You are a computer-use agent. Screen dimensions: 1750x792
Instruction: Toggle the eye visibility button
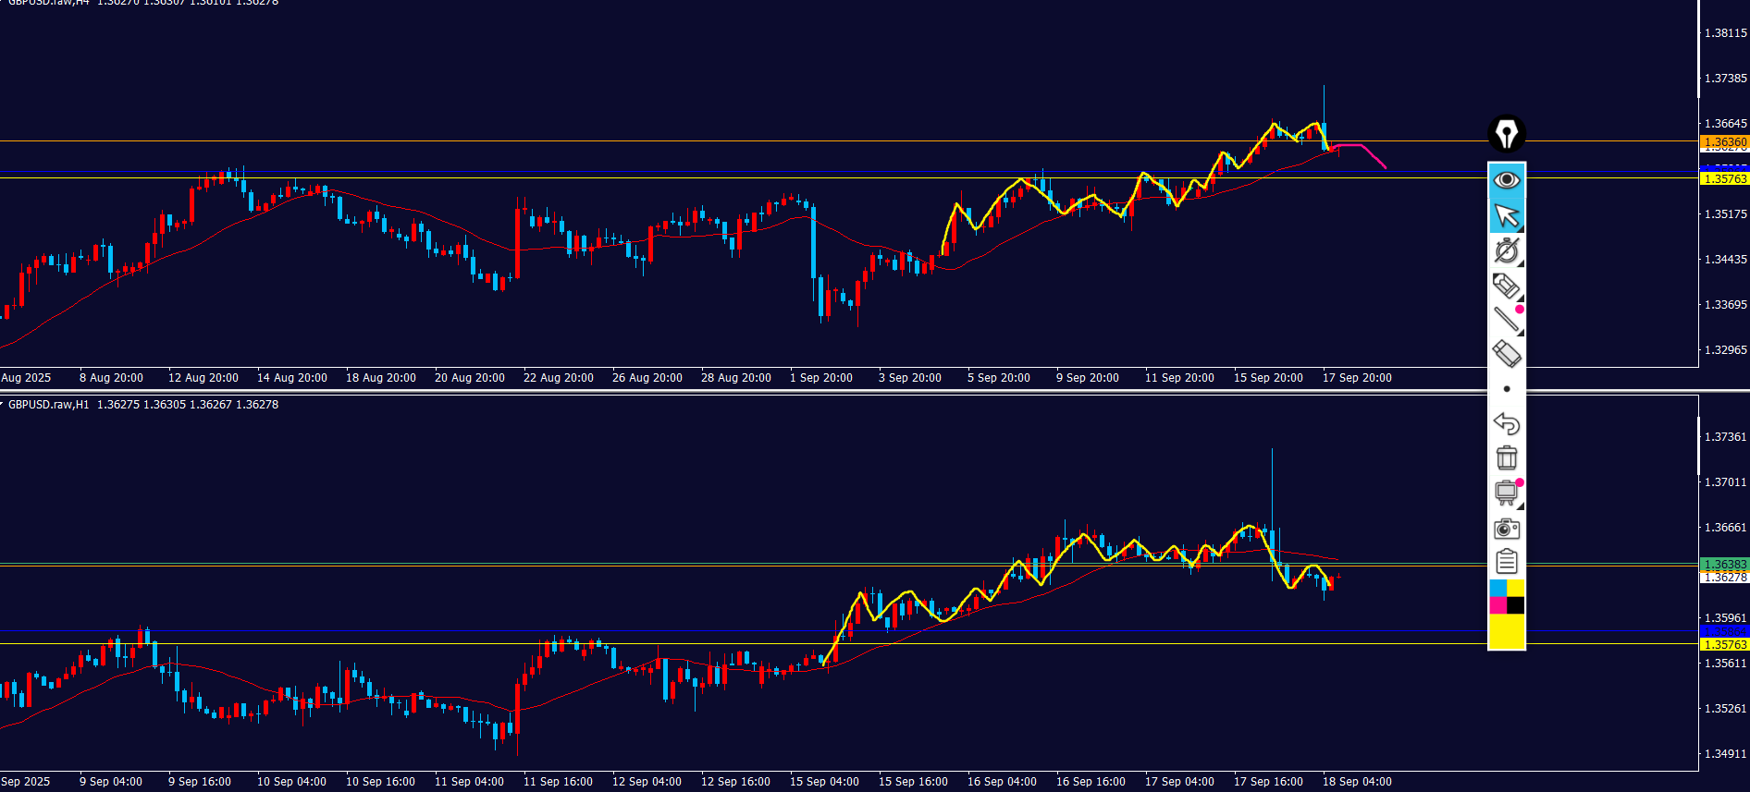pos(1507,179)
